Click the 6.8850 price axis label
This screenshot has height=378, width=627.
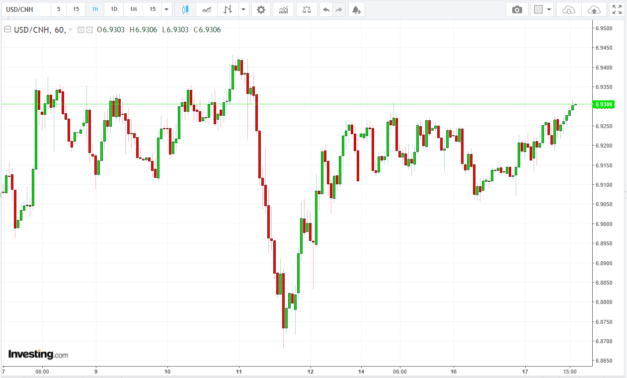click(604, 283)
